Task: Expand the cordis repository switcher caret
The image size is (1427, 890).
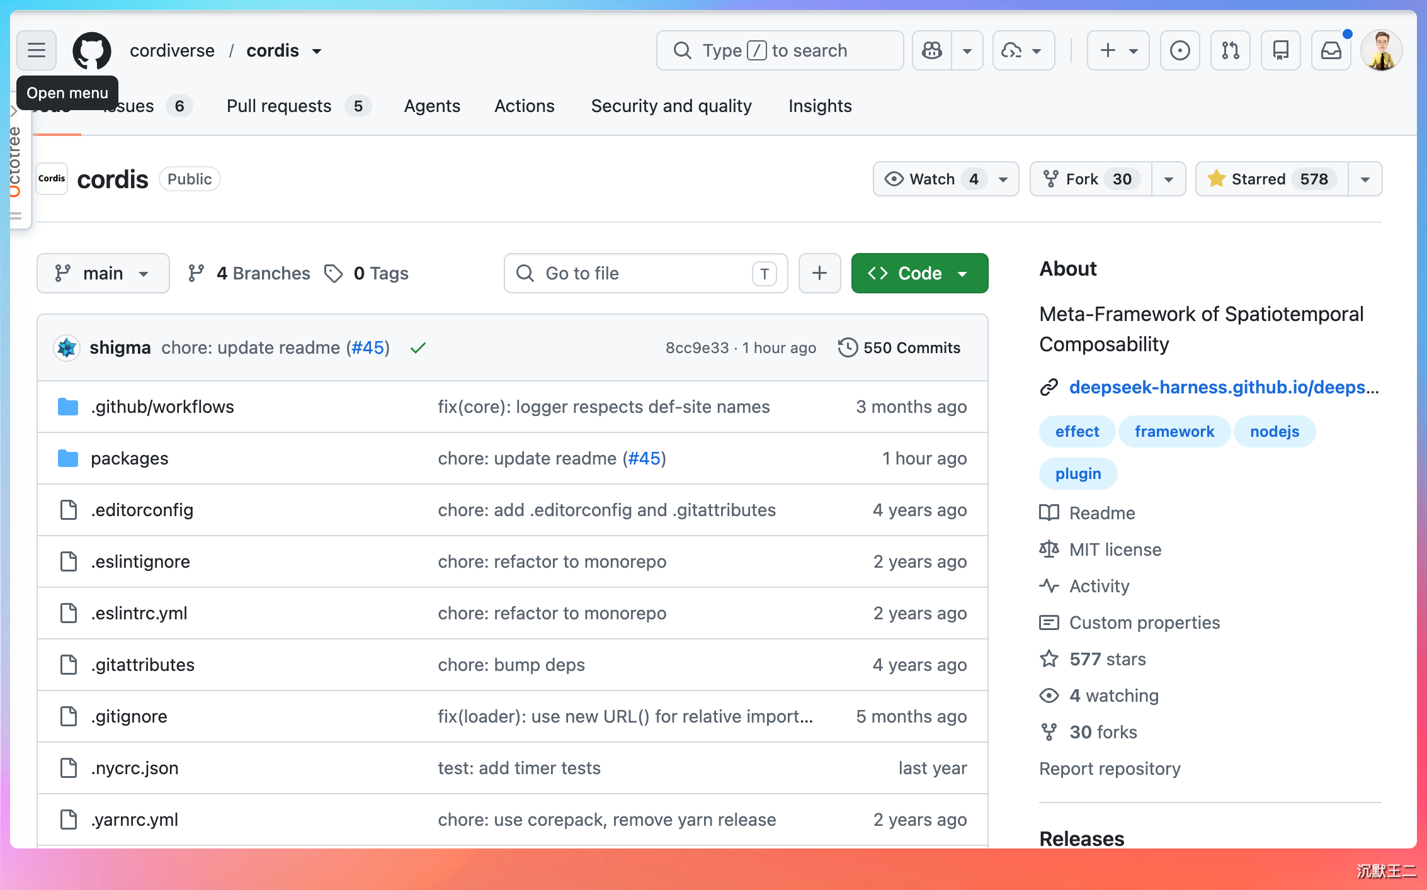Action: 317,51
